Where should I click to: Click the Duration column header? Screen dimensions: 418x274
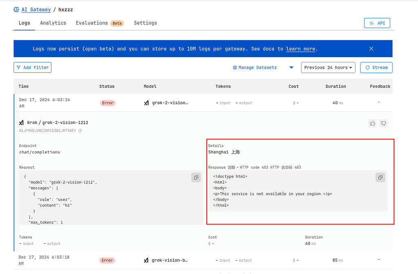pos(336,86)
